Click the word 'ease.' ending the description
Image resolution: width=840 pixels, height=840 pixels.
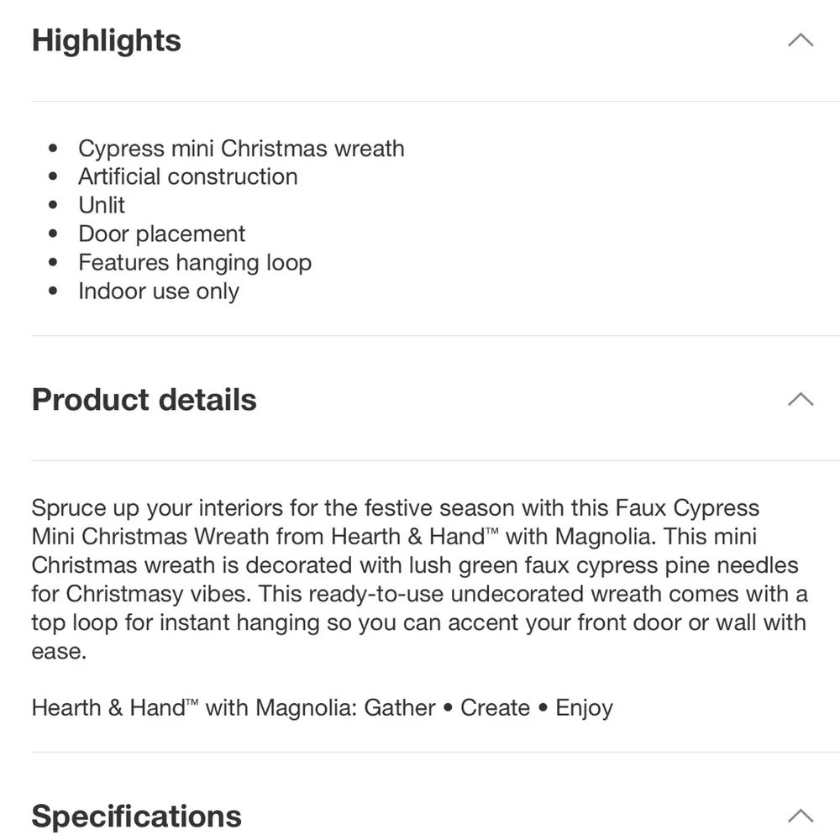[59, 652]
